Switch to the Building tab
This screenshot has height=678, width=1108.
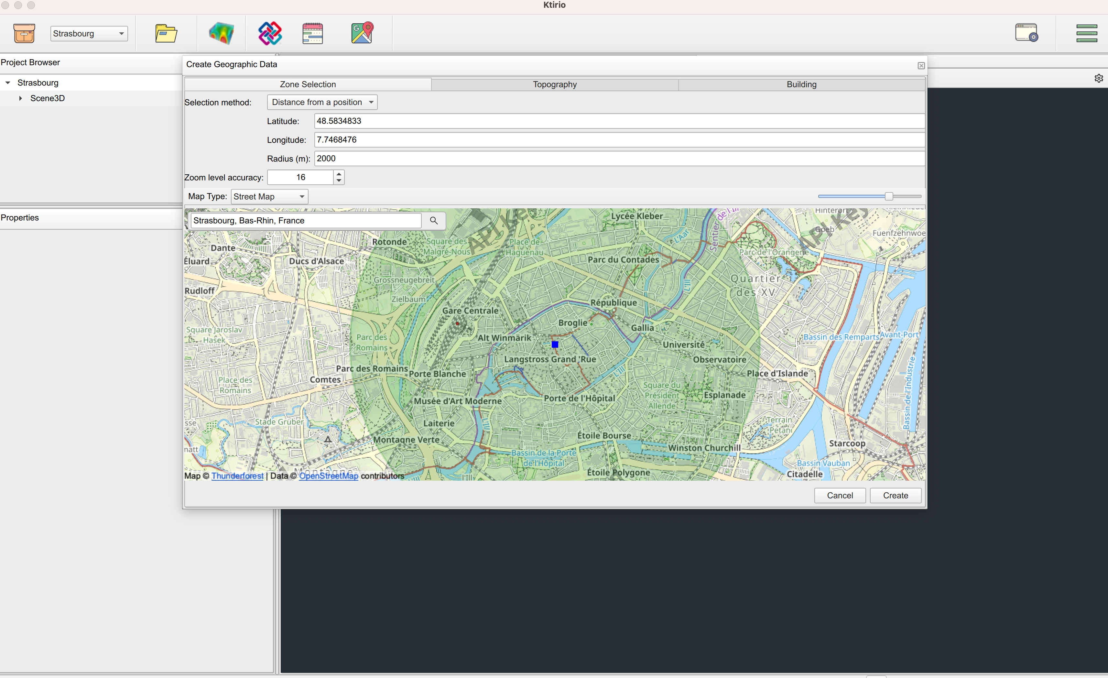coord(802,84)
